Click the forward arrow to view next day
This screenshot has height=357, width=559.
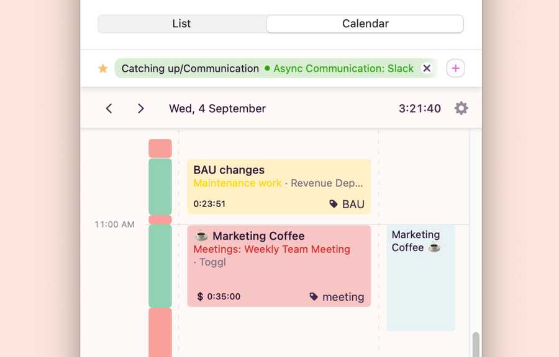pos(141,108)
